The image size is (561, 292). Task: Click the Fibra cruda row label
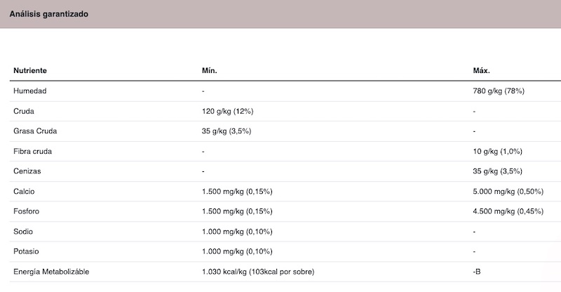coord(32,151)
